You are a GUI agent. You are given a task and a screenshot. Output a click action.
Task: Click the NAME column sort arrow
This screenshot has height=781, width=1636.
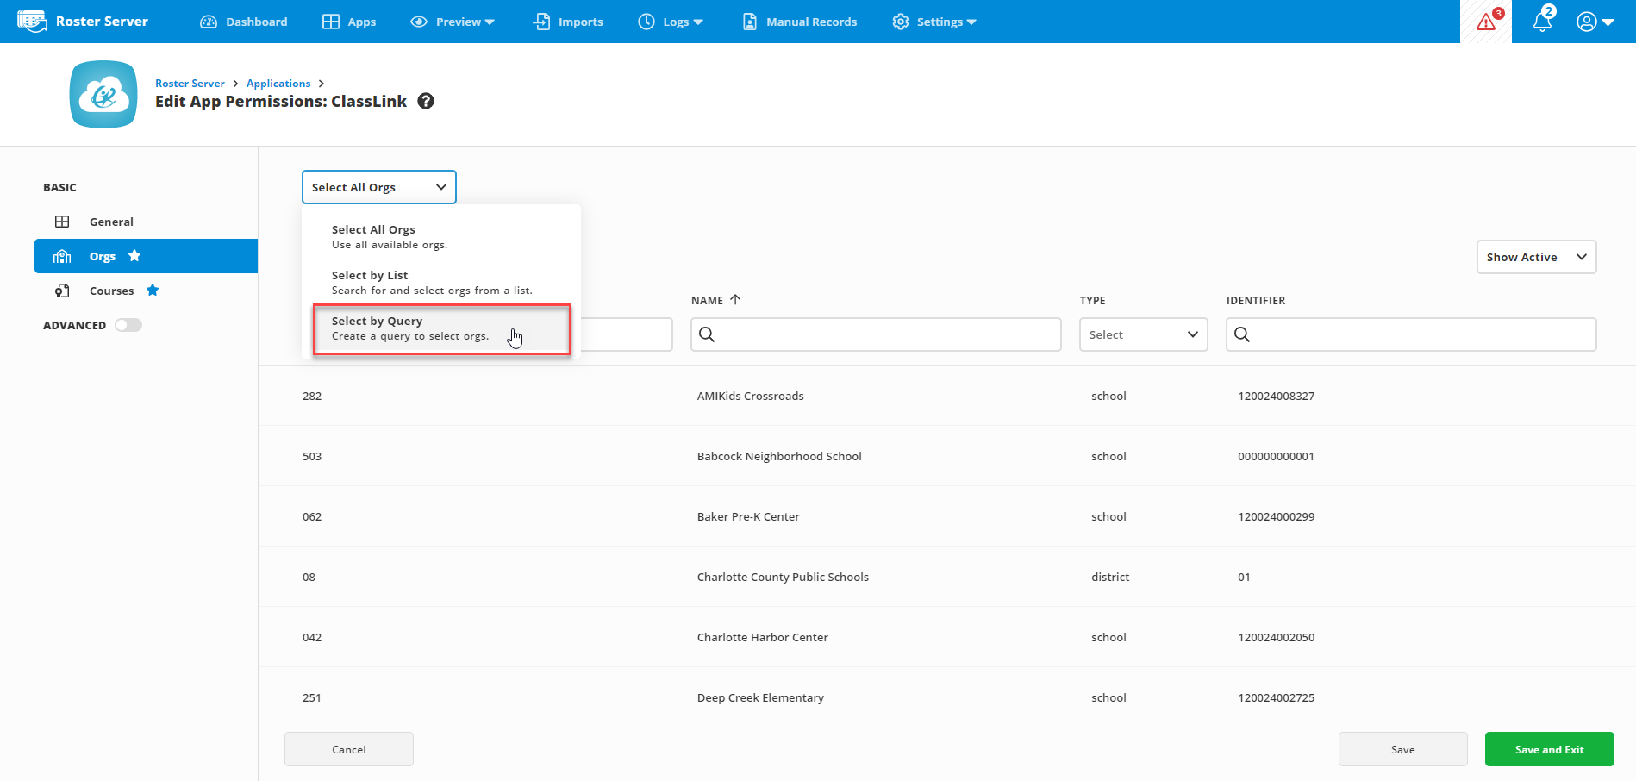click(x=735, y=300)
